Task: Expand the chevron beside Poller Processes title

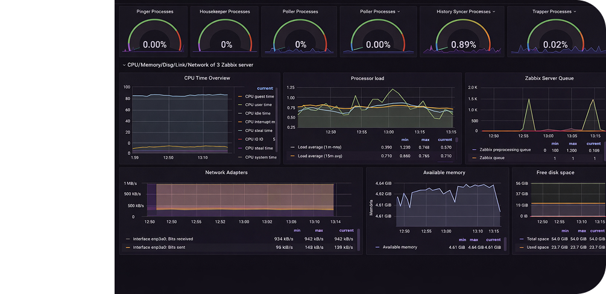Action: (x=399, y=11)
